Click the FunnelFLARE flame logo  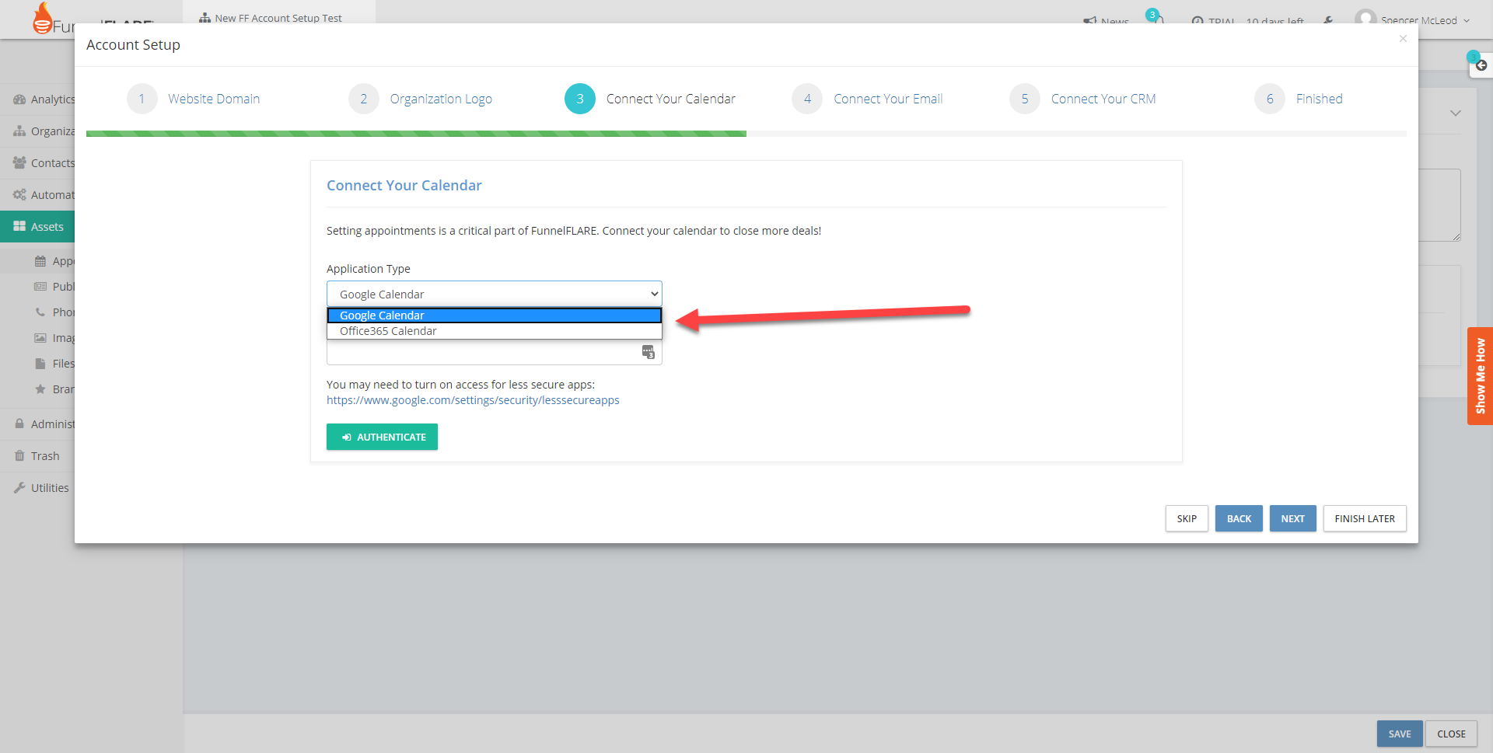[x=43, y=19]
